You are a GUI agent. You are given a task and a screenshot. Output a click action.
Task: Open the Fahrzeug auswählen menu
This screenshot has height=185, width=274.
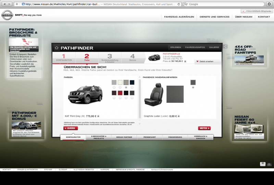(179, 17)
